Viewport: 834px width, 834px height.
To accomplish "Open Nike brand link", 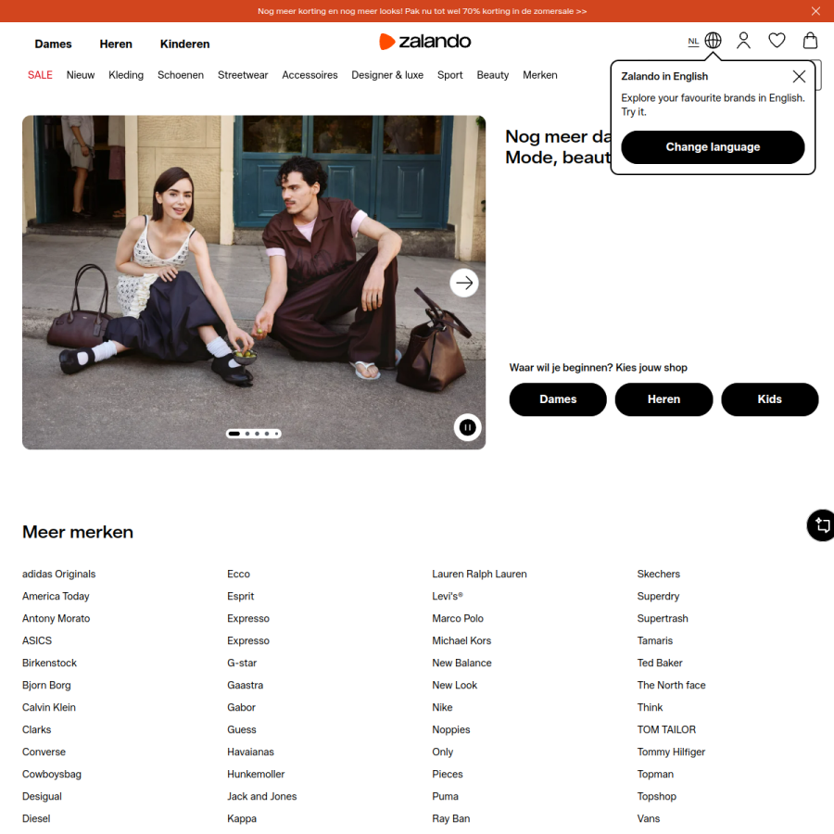I will 442,707.
